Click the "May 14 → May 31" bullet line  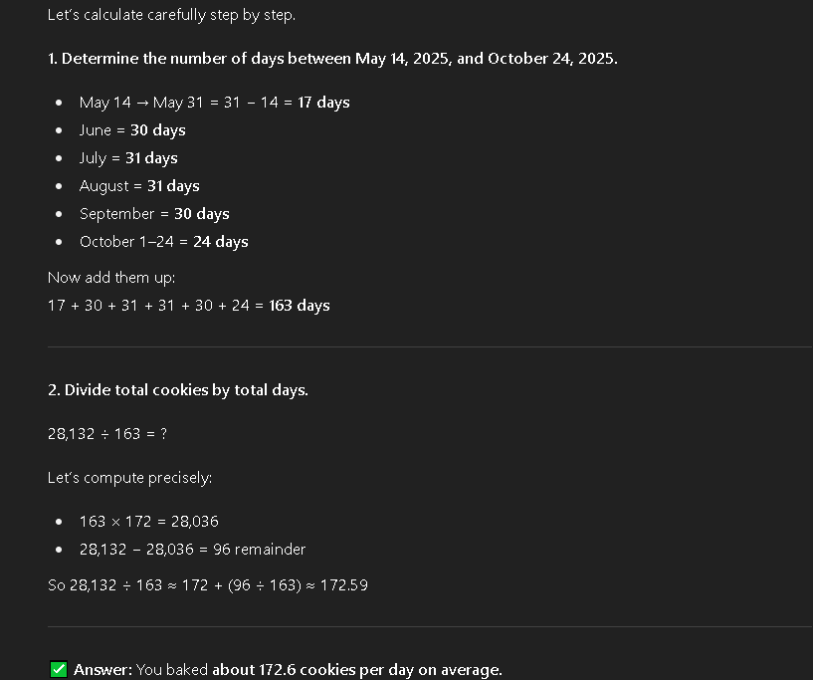pyautogui.click(x=214, y=103)
